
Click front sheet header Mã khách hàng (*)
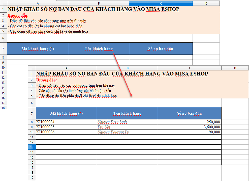coord(66,113)
